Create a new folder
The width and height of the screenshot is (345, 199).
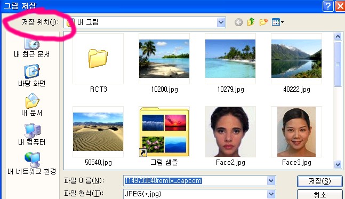pyautogui.click(x=263, y=22)
